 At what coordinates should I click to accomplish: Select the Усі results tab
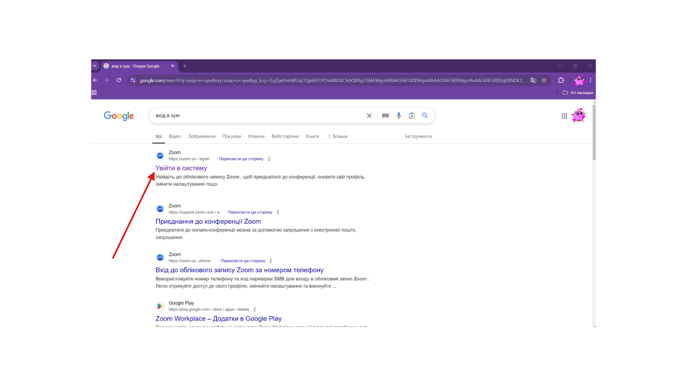(158, 136)
